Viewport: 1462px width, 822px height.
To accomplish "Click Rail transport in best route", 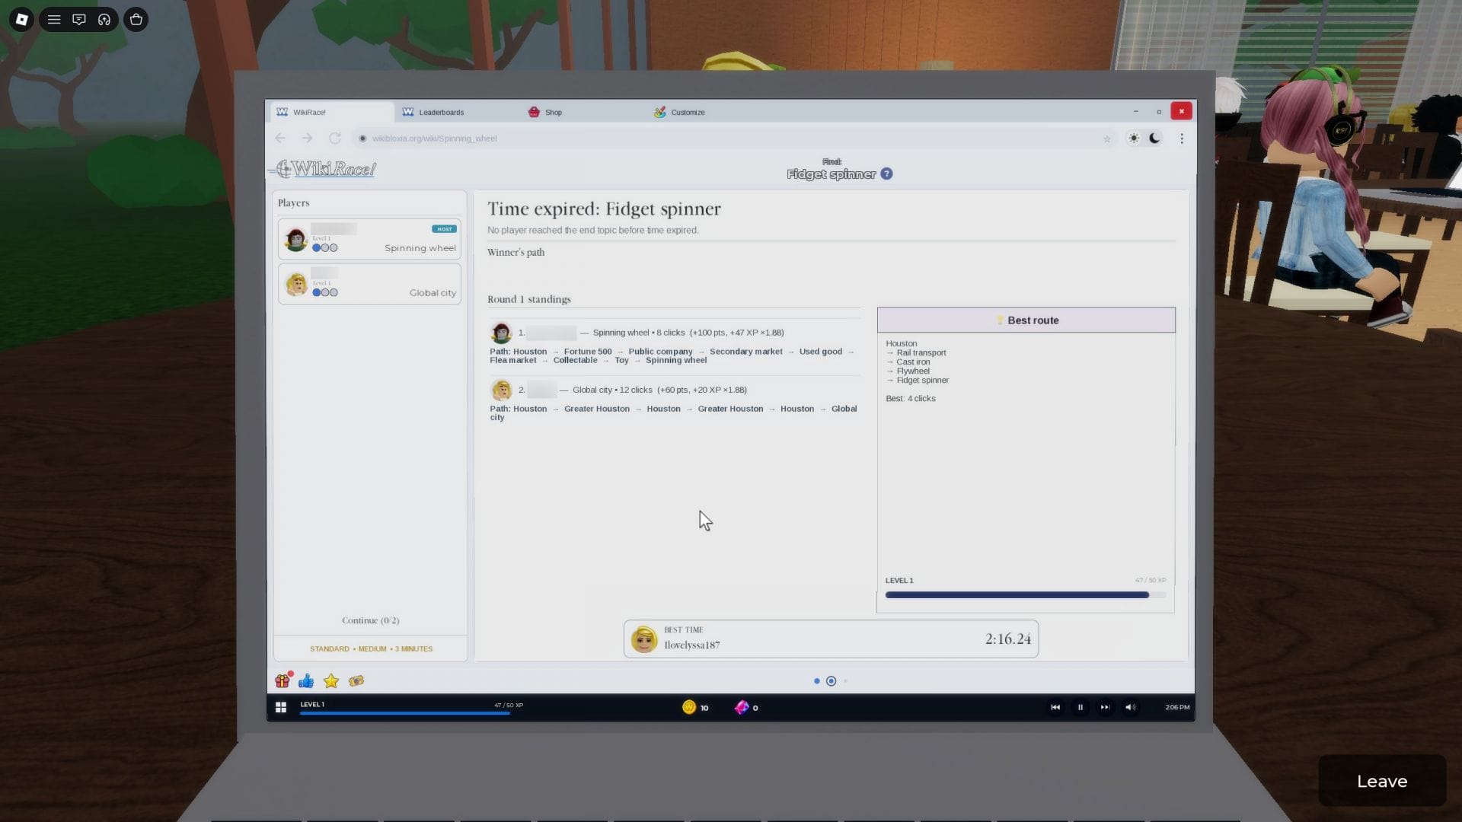I will [x=921, y=353].
